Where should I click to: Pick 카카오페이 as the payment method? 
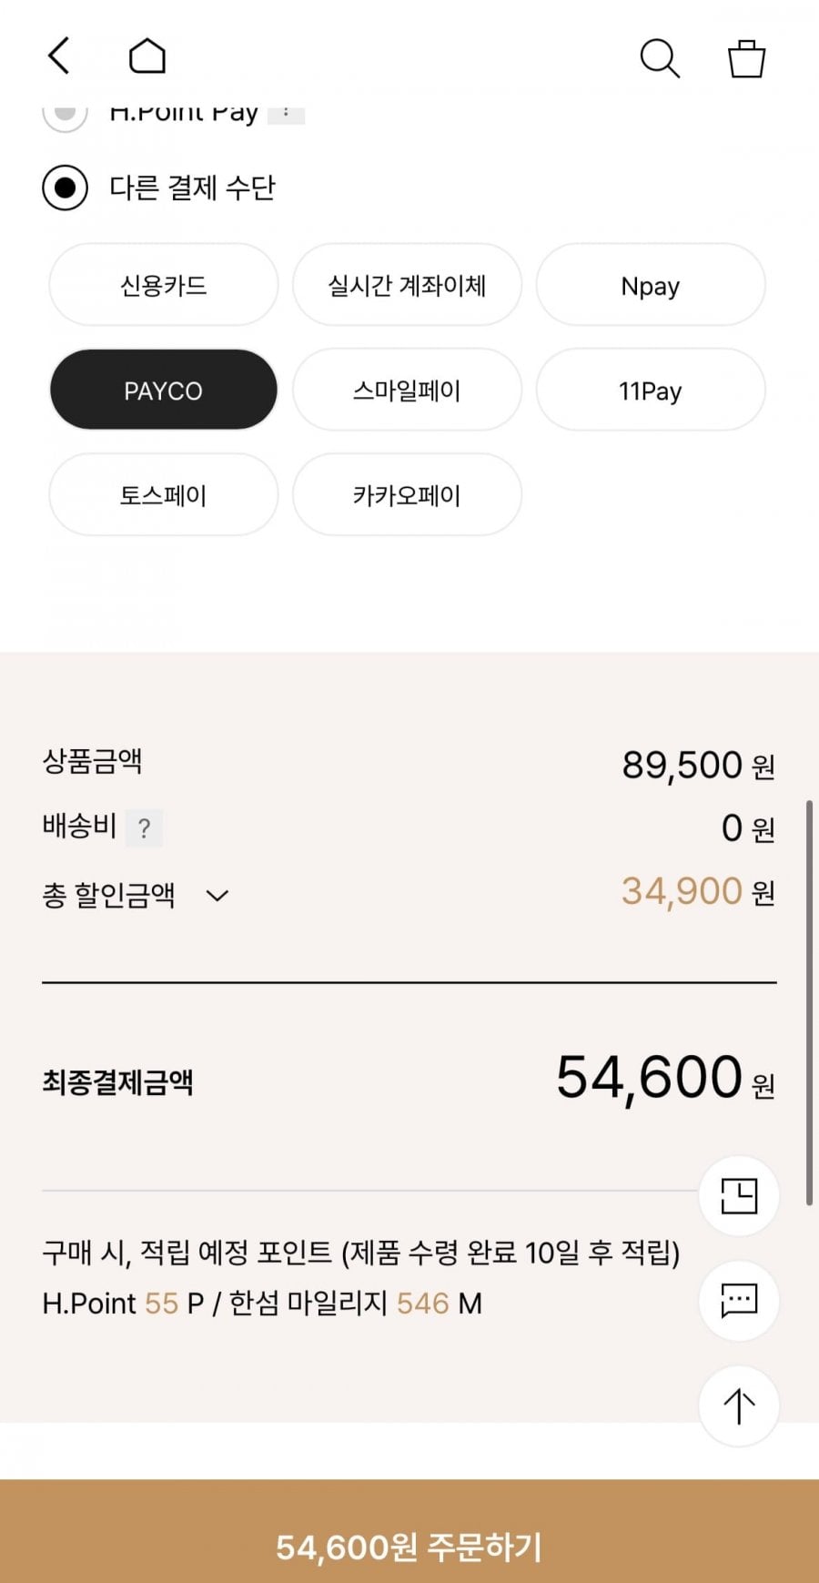click(407, 495)
